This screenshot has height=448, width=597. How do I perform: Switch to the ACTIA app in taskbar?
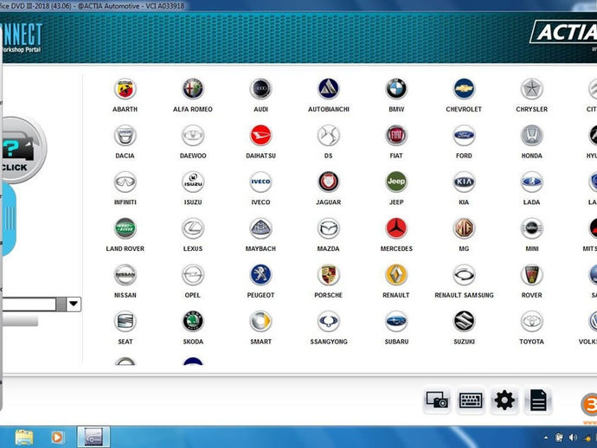coord(93,437)
